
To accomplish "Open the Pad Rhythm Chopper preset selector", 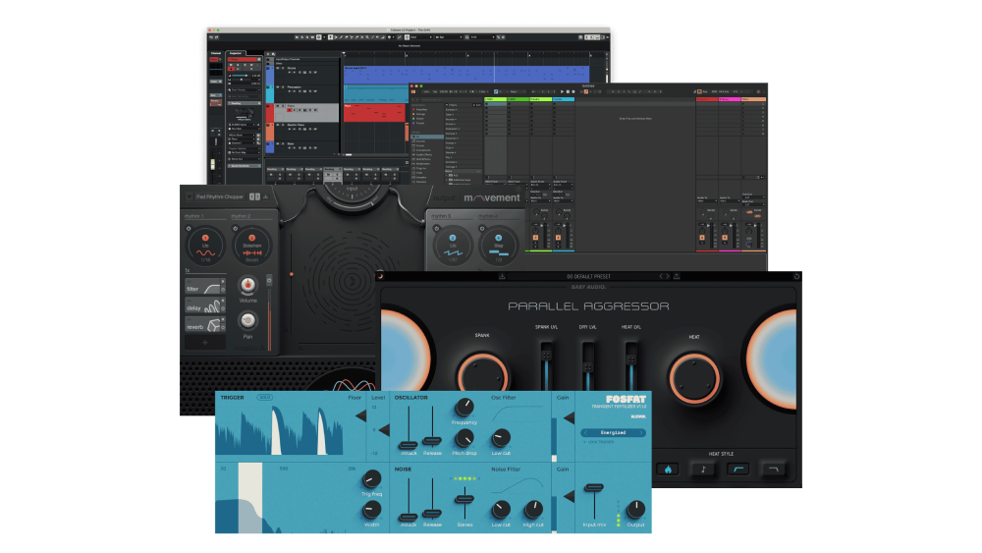I will pyautogui.click(x=221, y=196).
